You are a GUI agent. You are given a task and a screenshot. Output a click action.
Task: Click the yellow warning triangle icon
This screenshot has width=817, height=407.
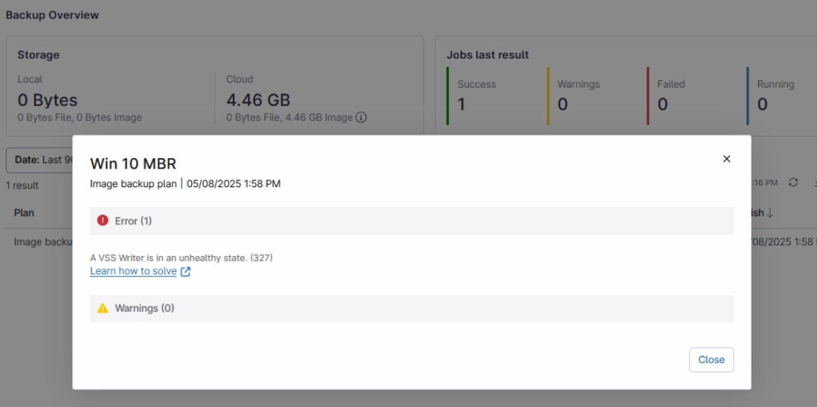pyautogui.click(x=103, y=308)
